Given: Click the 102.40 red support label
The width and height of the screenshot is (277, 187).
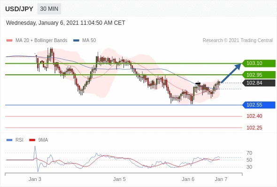Looking at the screenshot, I should click(254, 116).
